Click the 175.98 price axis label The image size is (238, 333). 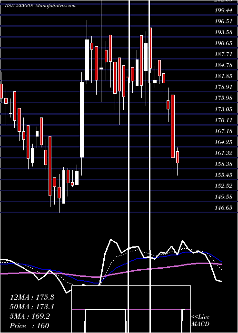point(223,98)
